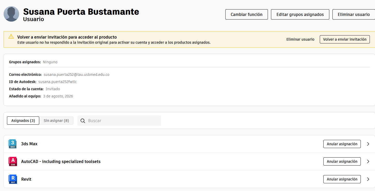
Task: Switch to the Sin asignar (8) tab
Action: pos(56,121)
